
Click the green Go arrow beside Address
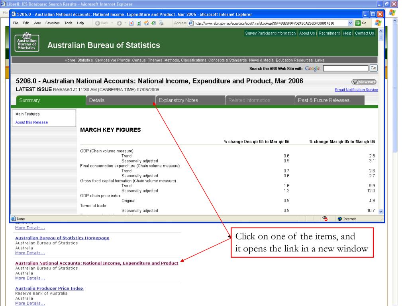pyautogui.click(x=358, y=23)
